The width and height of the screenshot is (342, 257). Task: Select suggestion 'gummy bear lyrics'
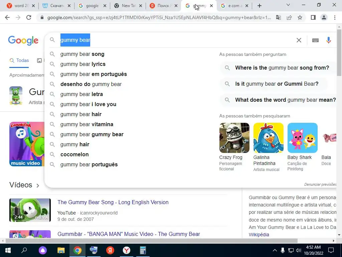pos(83,64)
